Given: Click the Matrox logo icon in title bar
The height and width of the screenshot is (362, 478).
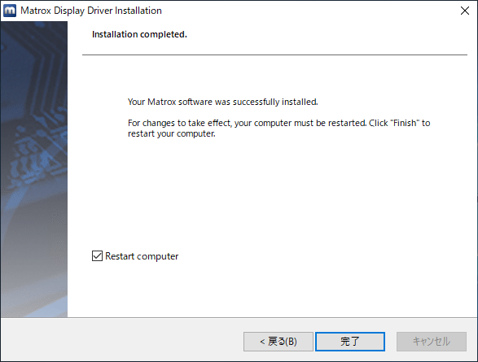Looking at the screenshot, I should 10,11.
